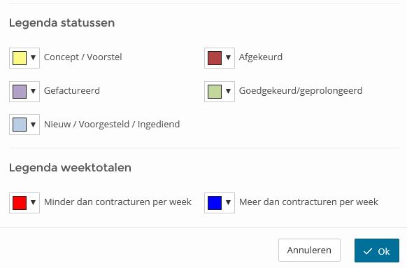Confirm with the Ok checkmark button
Viewport: 407px width, 268px height.
377,251
